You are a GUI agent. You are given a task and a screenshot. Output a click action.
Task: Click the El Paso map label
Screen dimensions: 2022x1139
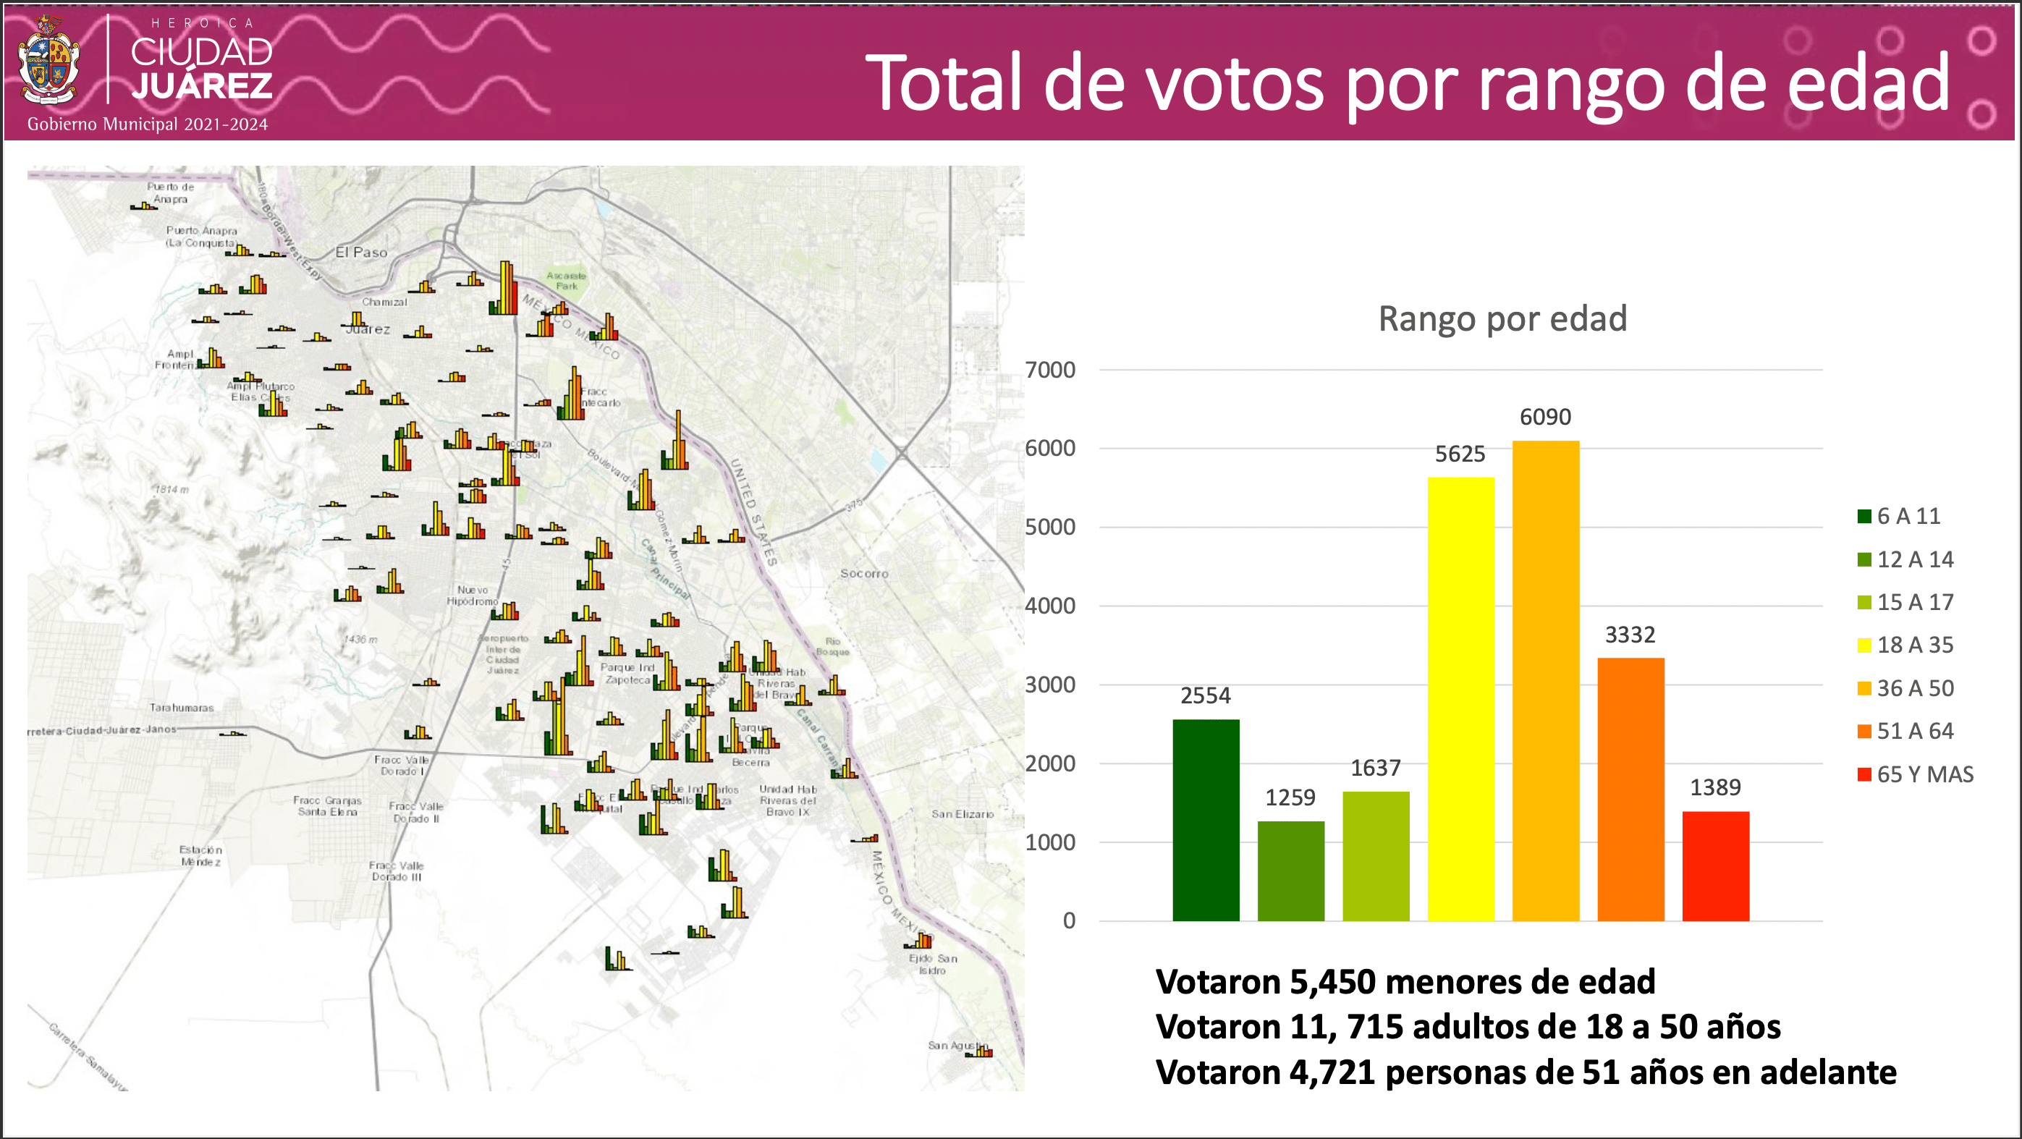pos(361,253)
